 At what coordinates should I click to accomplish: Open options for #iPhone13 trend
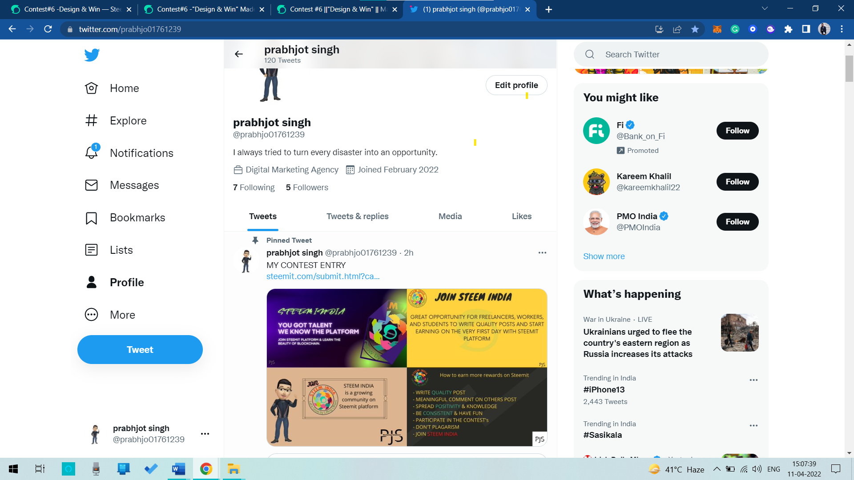click(x=753, y=380)
